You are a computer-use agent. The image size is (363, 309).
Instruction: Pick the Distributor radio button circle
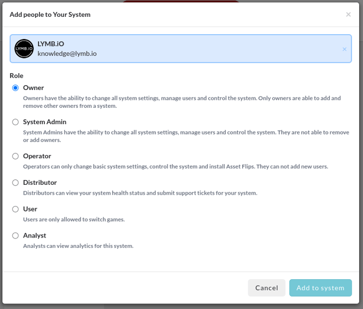coord(16,183)
